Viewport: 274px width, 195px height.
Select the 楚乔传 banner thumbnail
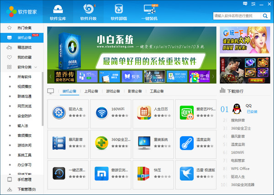pyautogui.click(x=65, y=76)
